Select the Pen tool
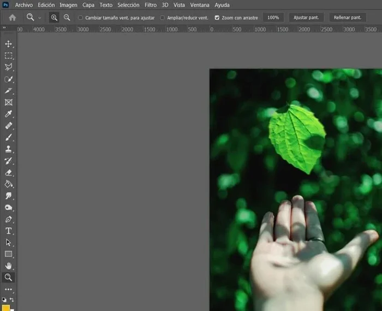Image resolution: width=382 pixels, height=311 pixels. point(8,219)
